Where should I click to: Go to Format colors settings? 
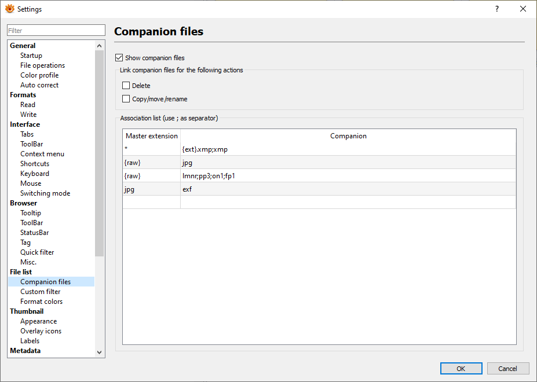41,302
